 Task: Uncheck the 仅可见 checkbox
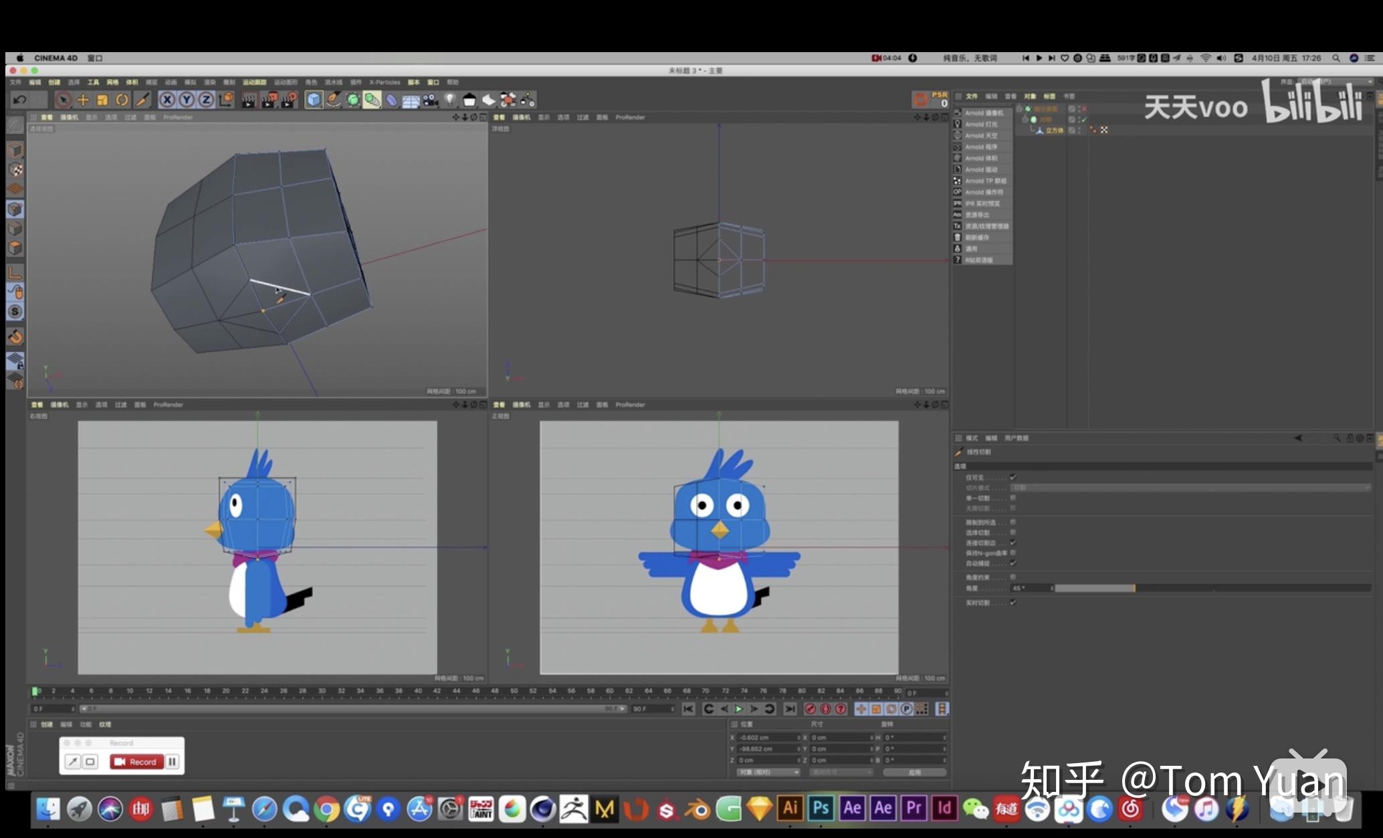click(x=1013, y=477)
